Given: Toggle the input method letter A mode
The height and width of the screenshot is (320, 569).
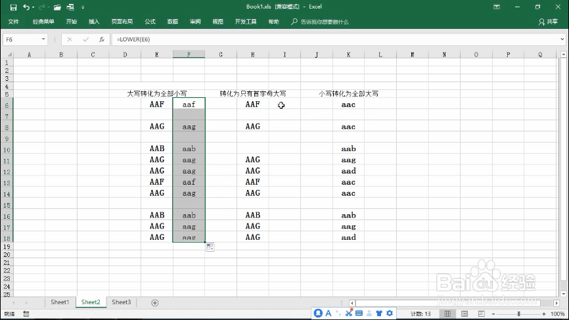Looking at the screenshot, I should click(329, 313).
